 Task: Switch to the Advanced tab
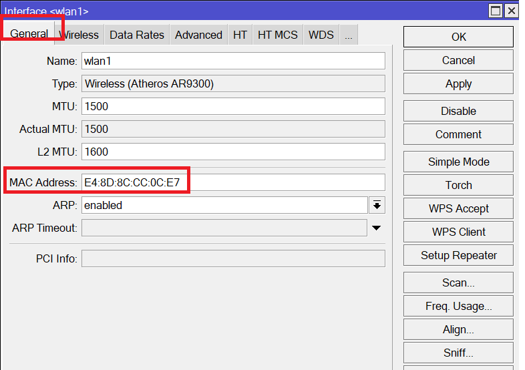[198, 35]
